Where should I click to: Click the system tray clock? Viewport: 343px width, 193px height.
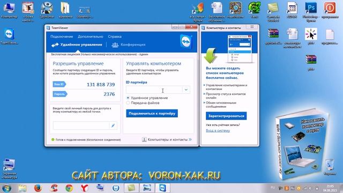(x=330, y=188)
